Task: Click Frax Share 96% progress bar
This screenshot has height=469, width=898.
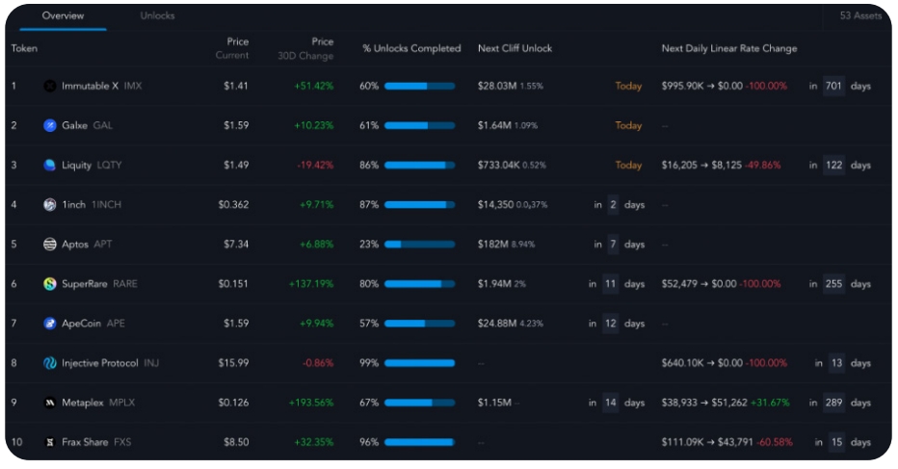Action: point(420,442)
